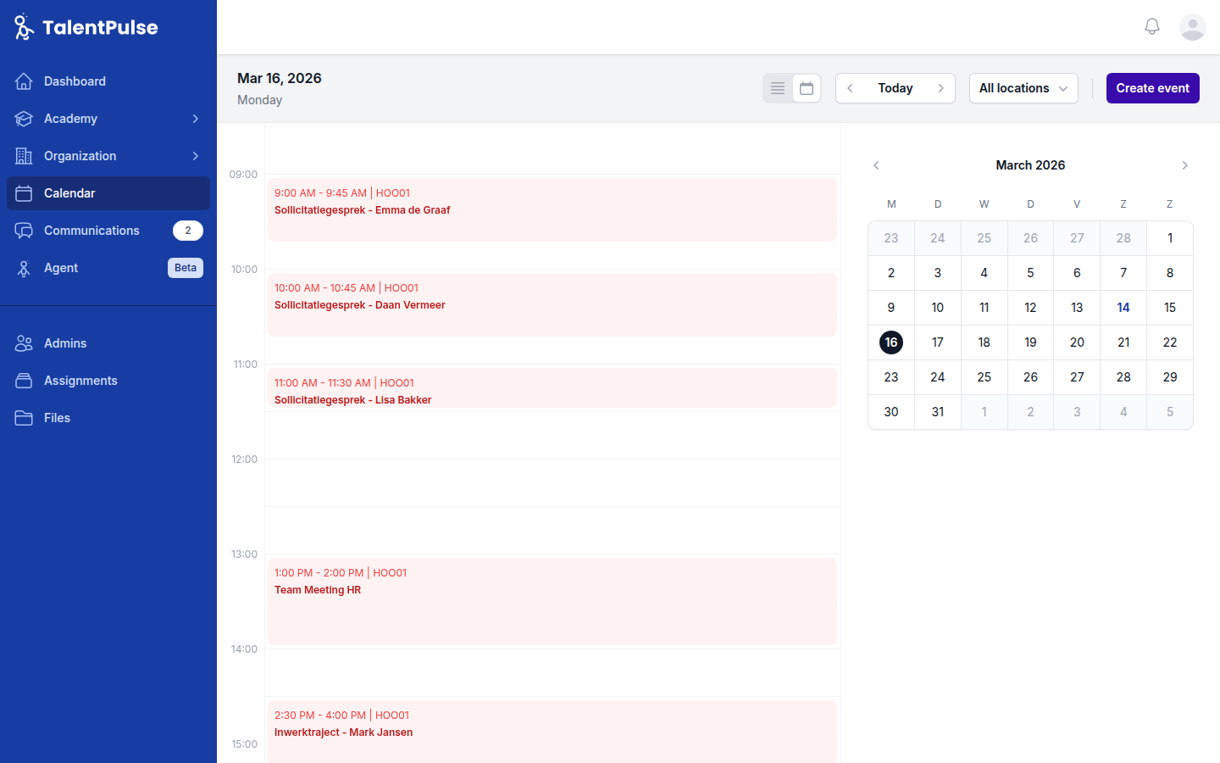Expand the Organization submenu chevron
Screen dimensions: 1220x763
tap(197, 156)
